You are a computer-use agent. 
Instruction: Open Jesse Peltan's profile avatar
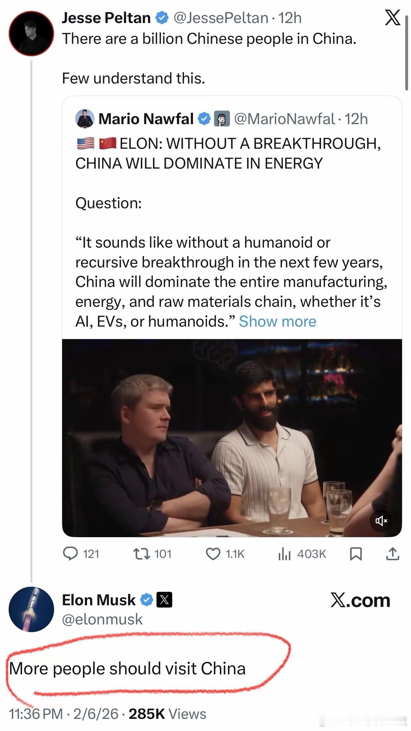(x=31, y=33)
